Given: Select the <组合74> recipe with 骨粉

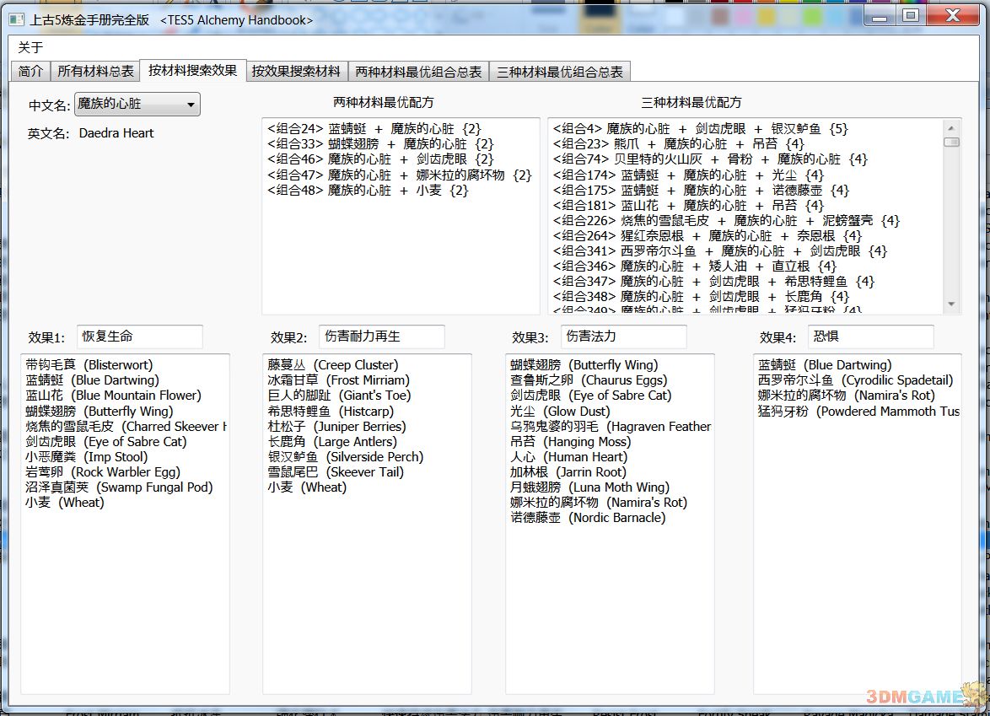Looking at the screenshot, I should tap(710, 159).
